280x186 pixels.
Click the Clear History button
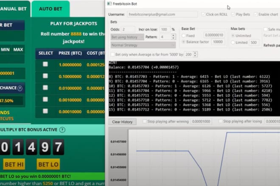[x=122, y=122]
